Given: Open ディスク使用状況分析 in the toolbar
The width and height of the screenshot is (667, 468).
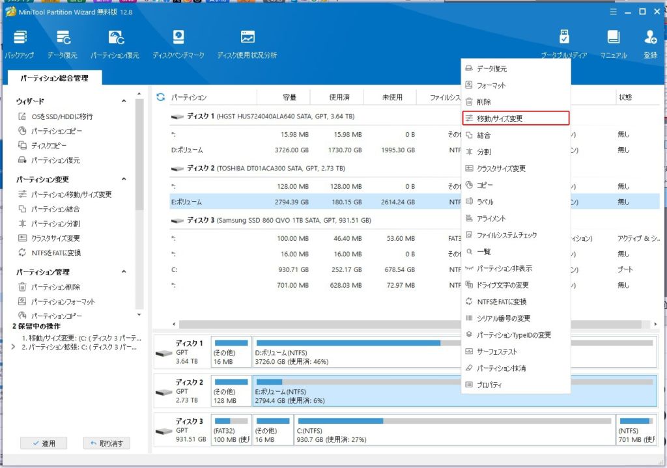Looking at the screenshot, I should pyautogui.click(x=247, y=38).
